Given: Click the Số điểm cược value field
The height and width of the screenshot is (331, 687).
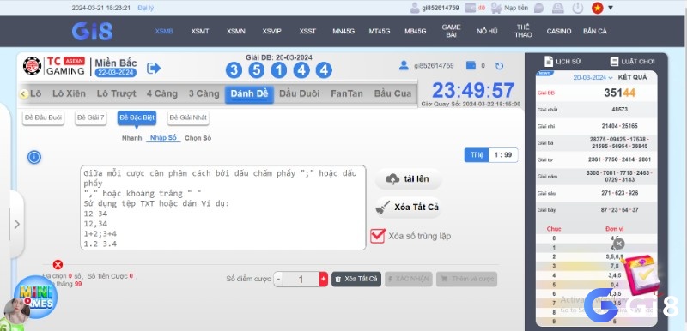Looking at the screenshot, I should pyautogui.click(x=301, y=279).
